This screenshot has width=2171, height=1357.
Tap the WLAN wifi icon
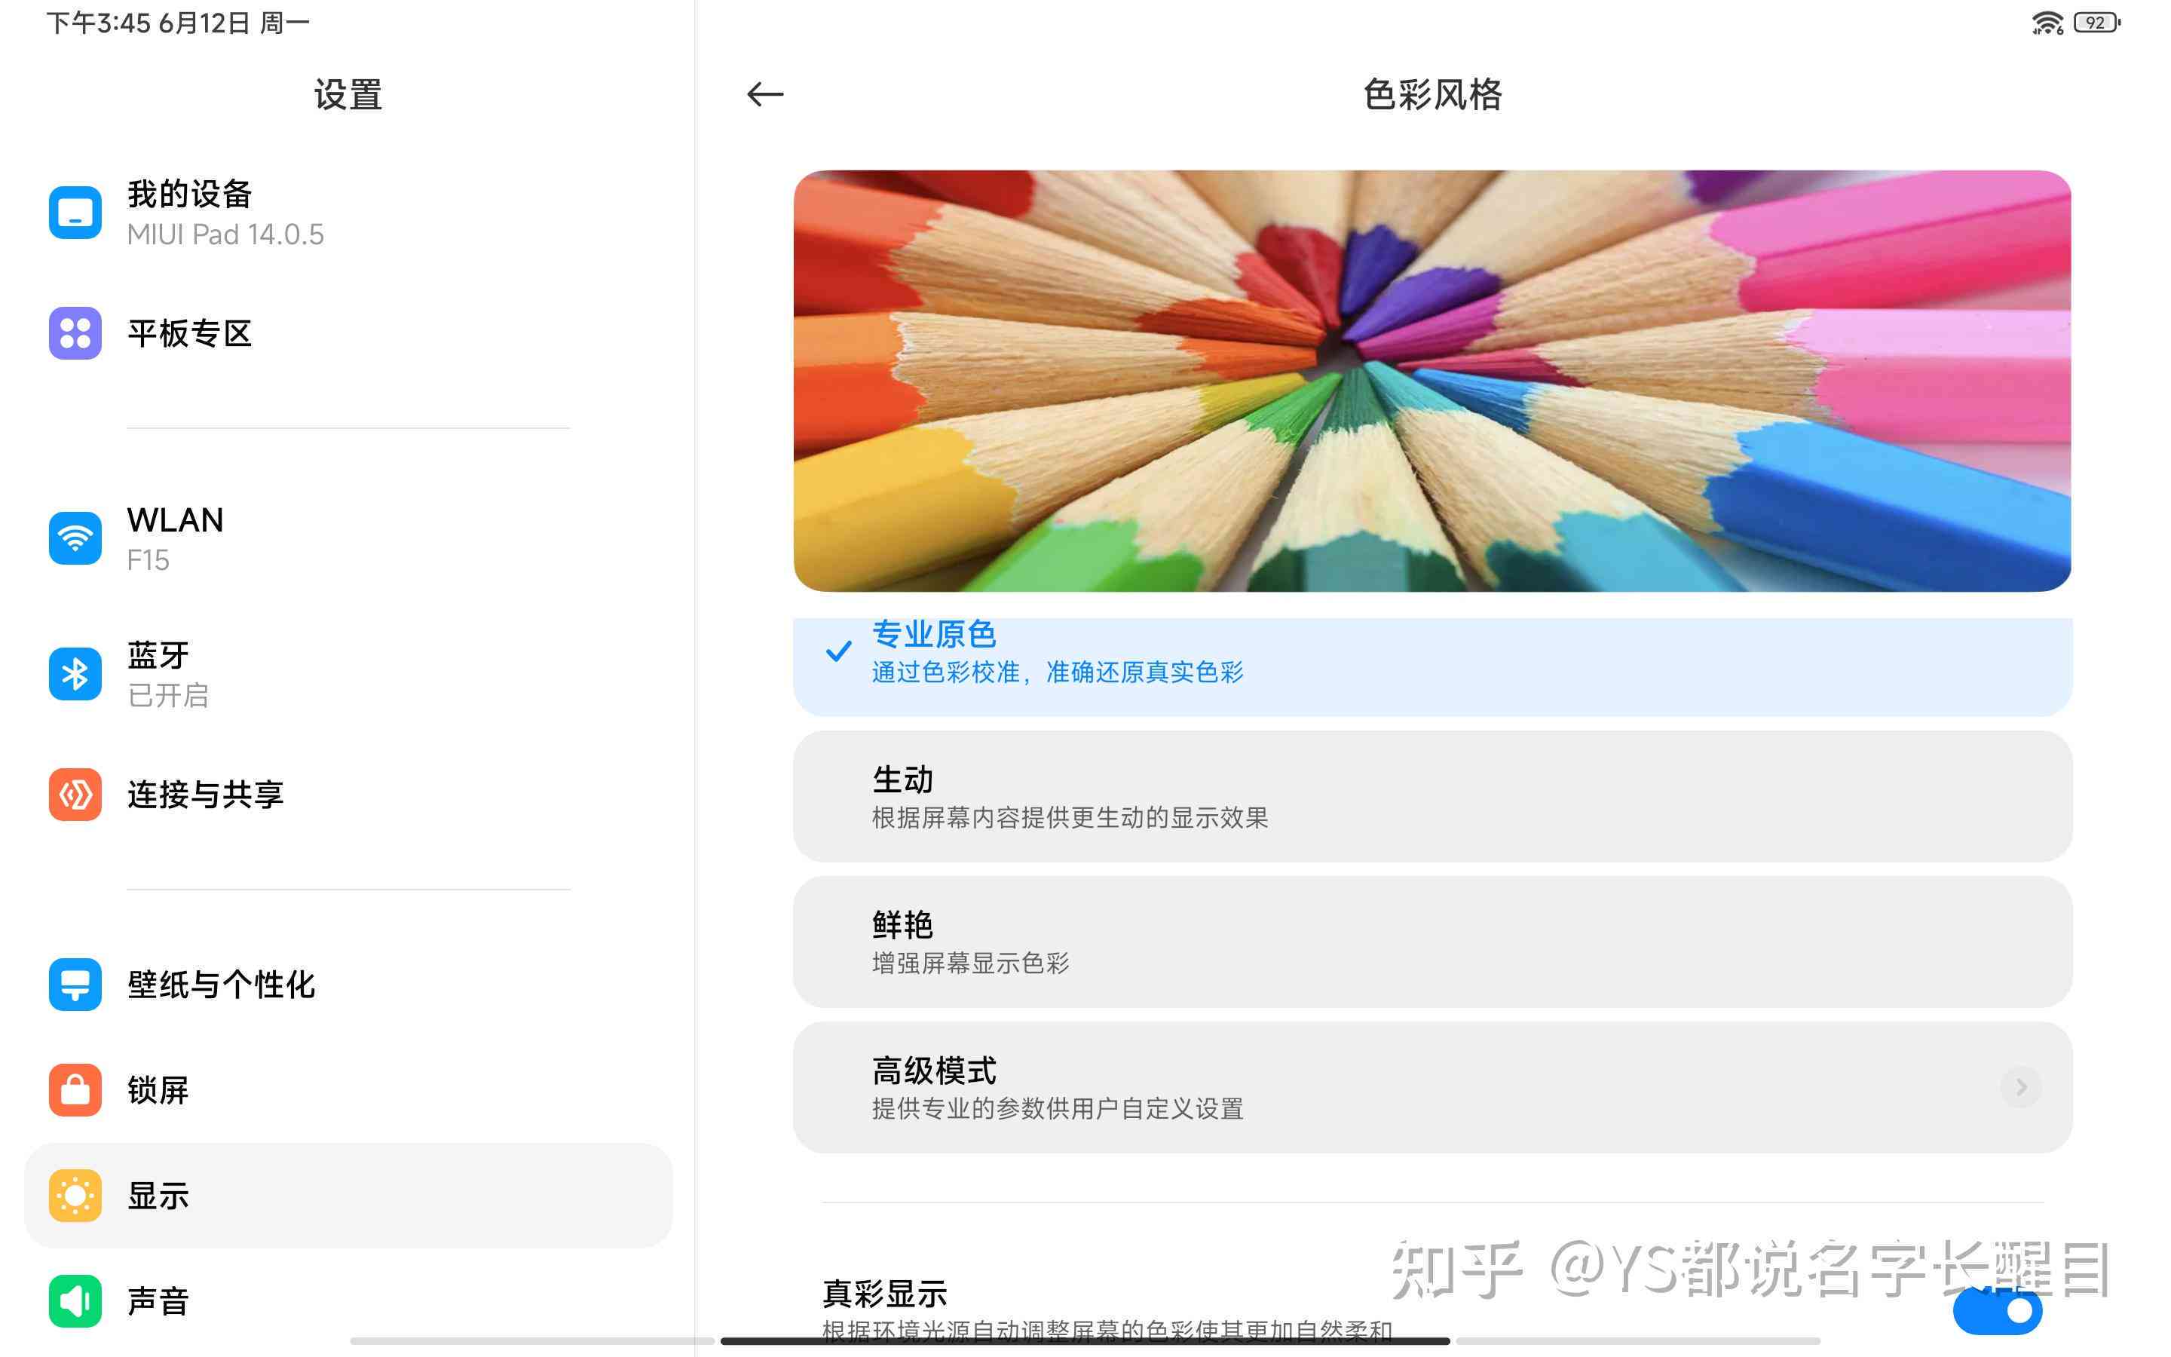[75, 538]
